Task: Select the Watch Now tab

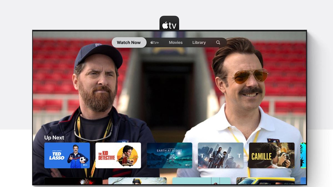Action: coord(129,42)
